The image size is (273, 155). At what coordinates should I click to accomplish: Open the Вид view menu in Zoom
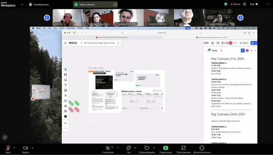pos(254,4)
